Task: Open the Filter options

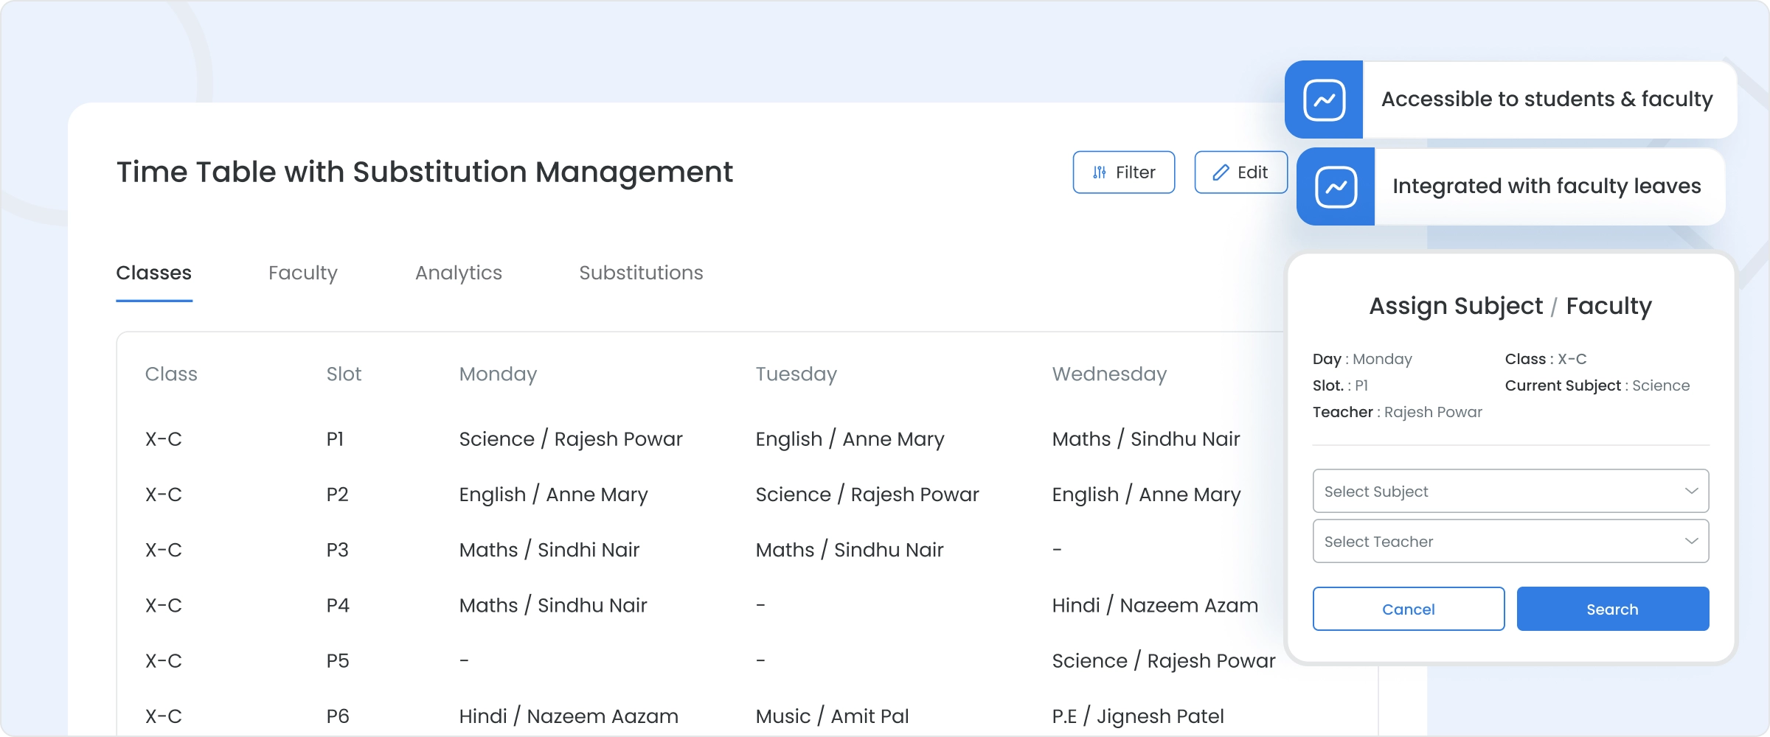Action: pyautogui.click(x=1123, y=172)
